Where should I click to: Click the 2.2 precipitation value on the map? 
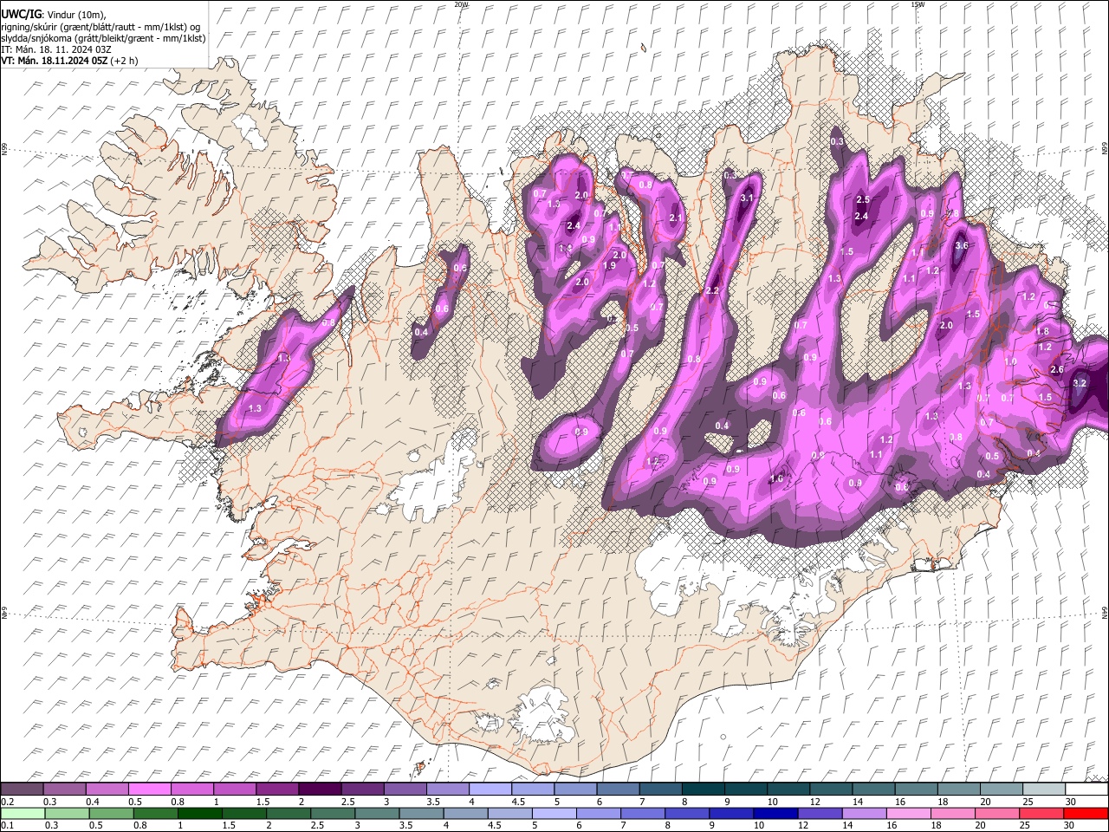[712, 290]
